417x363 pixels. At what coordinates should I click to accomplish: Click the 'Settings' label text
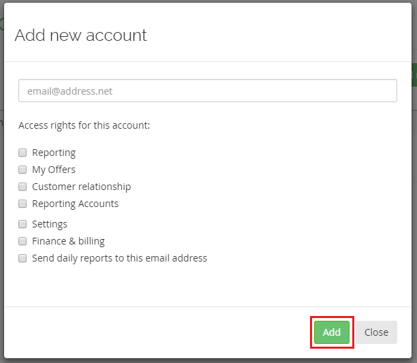pyautogui.click(x=50, y=224)
